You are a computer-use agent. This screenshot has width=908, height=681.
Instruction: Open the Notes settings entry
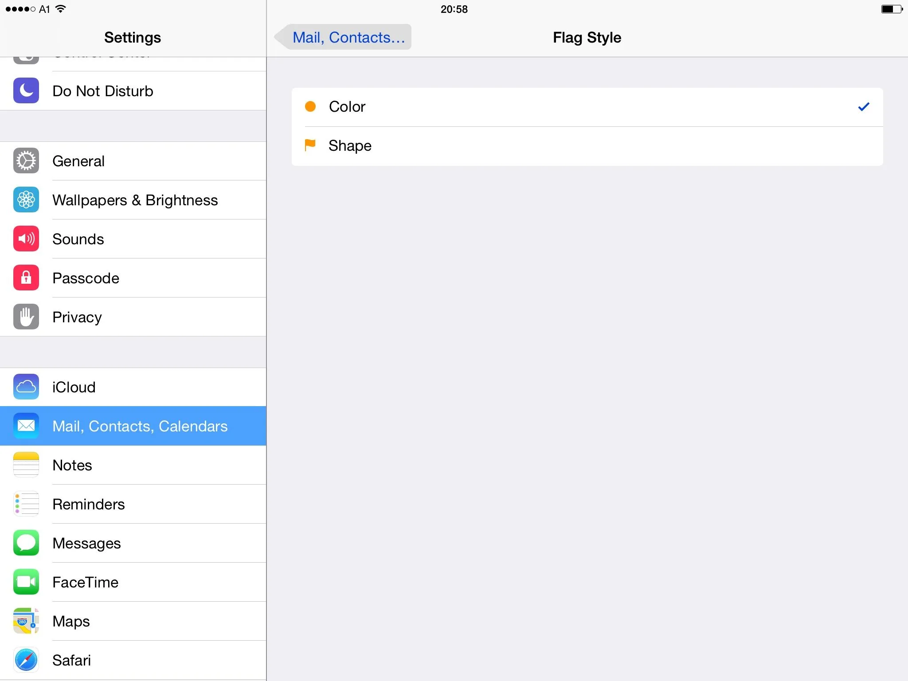click(x=72, y=465)
